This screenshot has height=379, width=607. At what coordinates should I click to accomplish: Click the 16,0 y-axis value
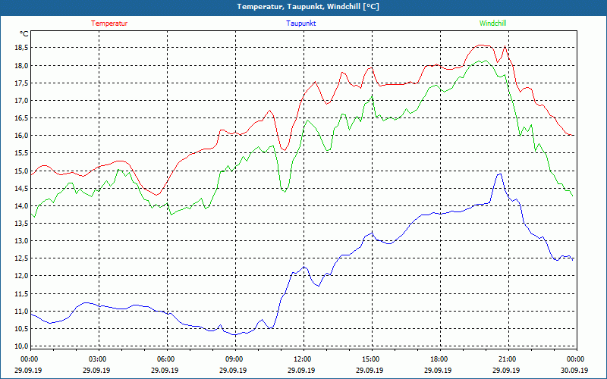(21, 136)
